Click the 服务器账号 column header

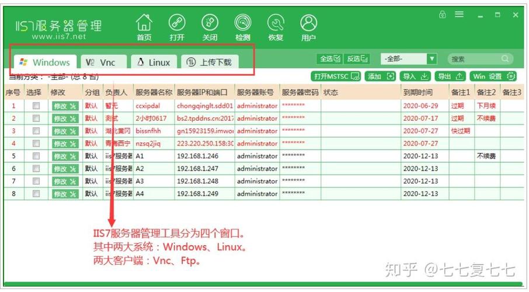click(257, 92)
